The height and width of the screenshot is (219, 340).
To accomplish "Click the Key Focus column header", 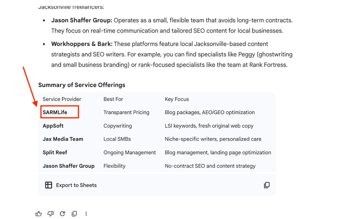I will coord(177,99).
